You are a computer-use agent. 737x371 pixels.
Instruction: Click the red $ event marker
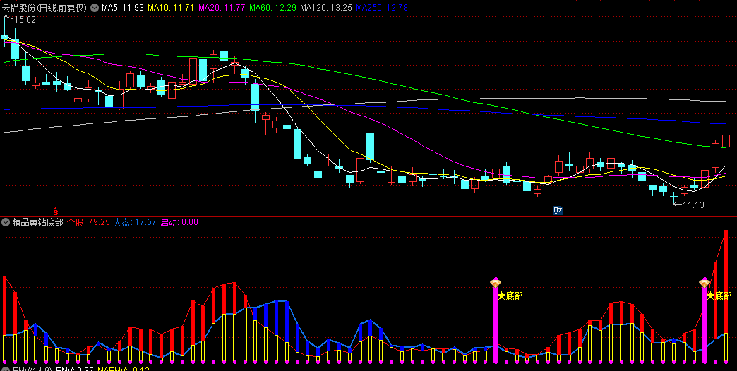pyautogui.click(x=55, y=212)
